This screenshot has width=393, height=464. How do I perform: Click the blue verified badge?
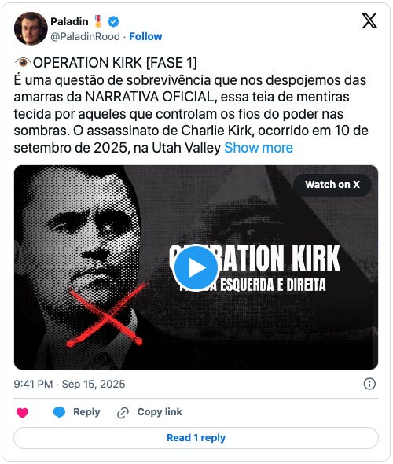click(x=113, y=21)
